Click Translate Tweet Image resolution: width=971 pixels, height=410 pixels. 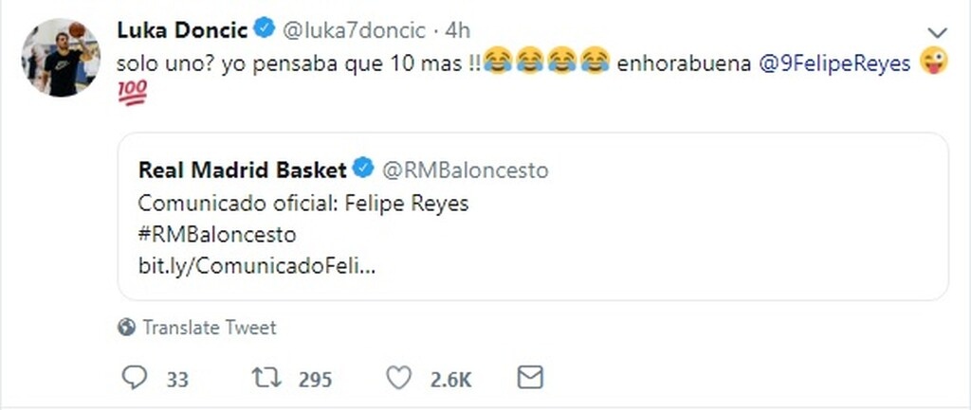(210, 328)
